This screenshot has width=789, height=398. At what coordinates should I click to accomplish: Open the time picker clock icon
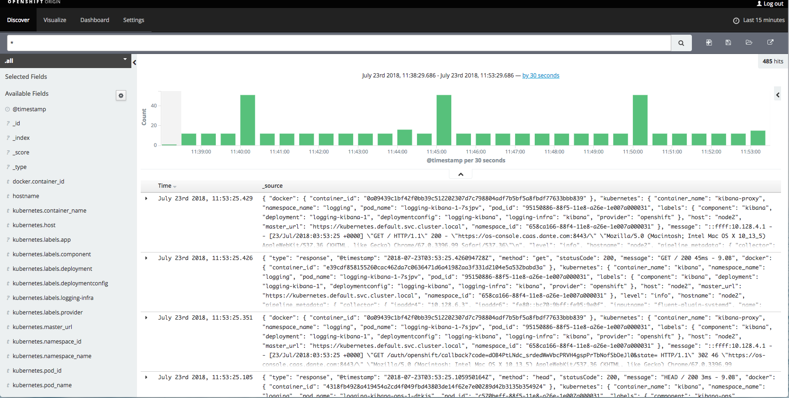(x=736, y=20)
